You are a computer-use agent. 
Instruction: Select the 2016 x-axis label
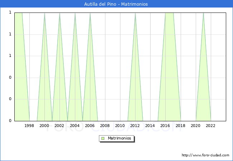click(165, 126)
